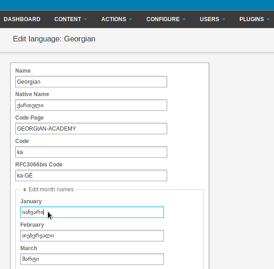Click the Users dropdown arrow

click(x=223, y=19)
